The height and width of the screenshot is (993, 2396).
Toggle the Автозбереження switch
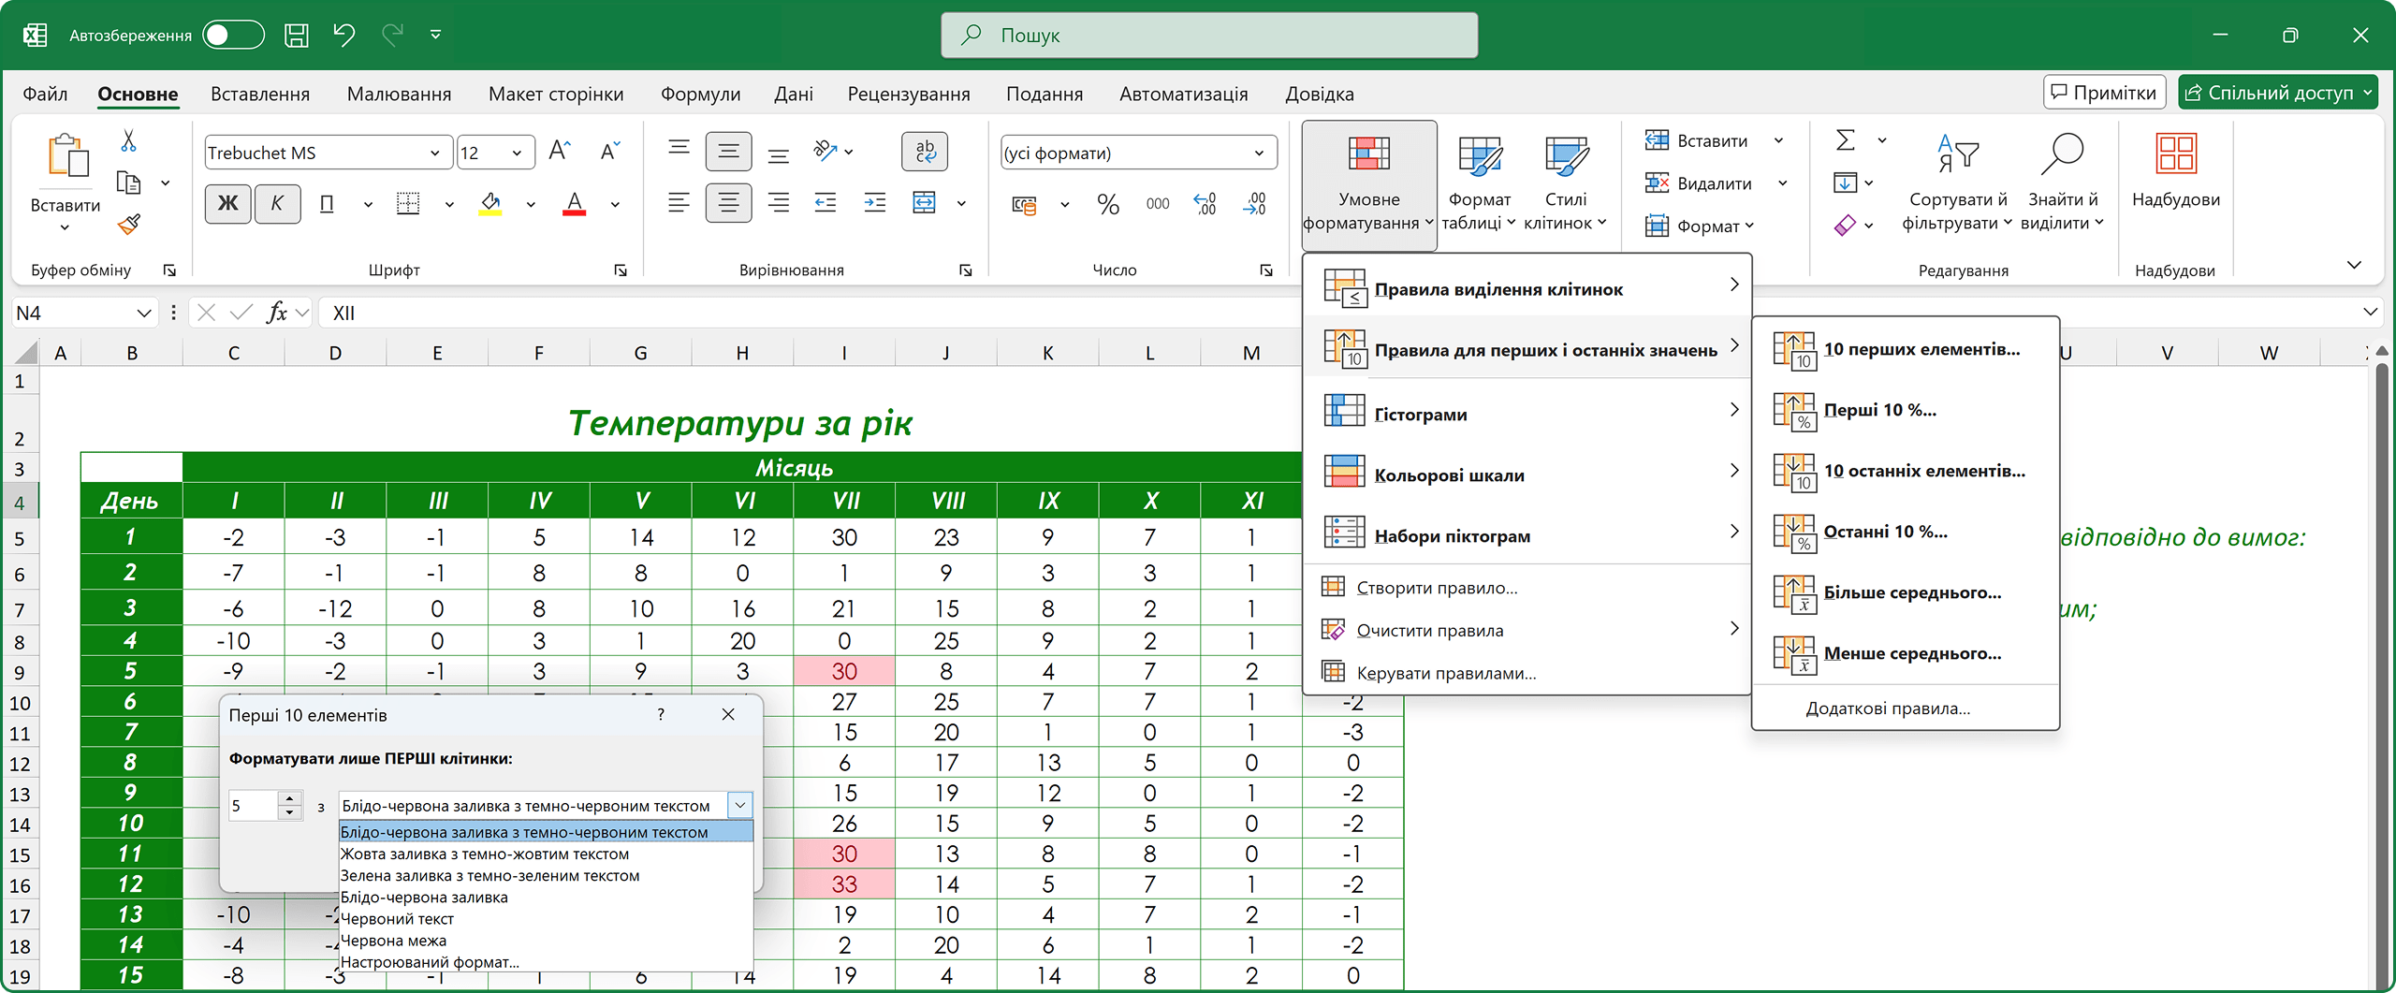tap(233, 36)
